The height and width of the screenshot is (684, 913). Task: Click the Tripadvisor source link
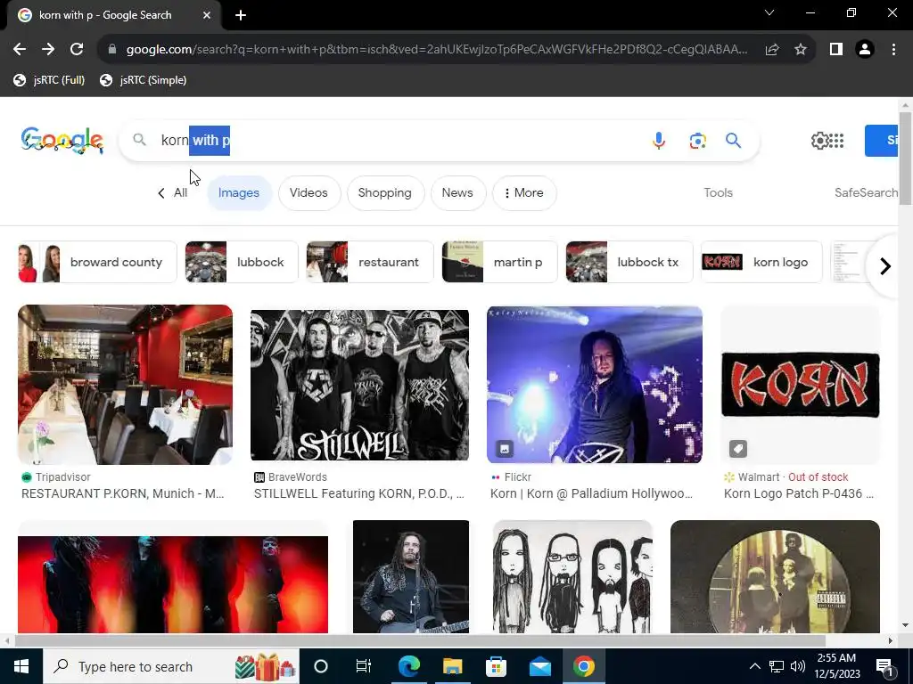pyautogui.click(x=56, y=477)
